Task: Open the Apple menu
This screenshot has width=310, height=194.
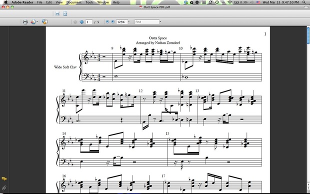Action: coord(5,2)
